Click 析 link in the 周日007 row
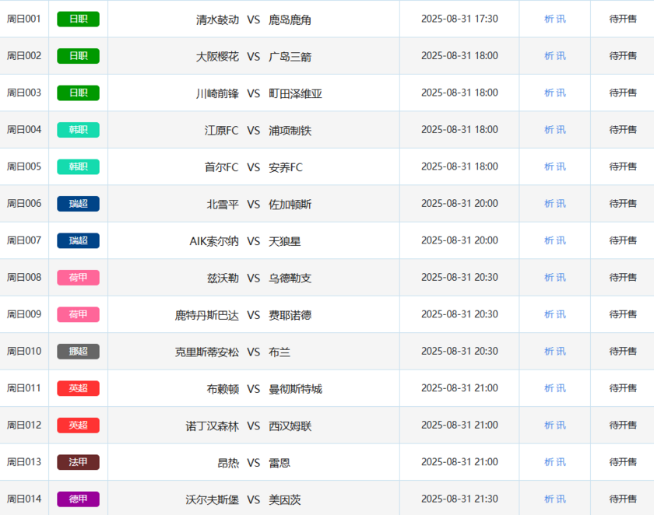Viewport: 654px width, 515px height. click(x=549, y=240)
